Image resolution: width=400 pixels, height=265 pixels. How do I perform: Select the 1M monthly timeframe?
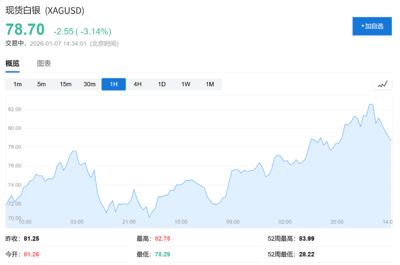(210, 84)
